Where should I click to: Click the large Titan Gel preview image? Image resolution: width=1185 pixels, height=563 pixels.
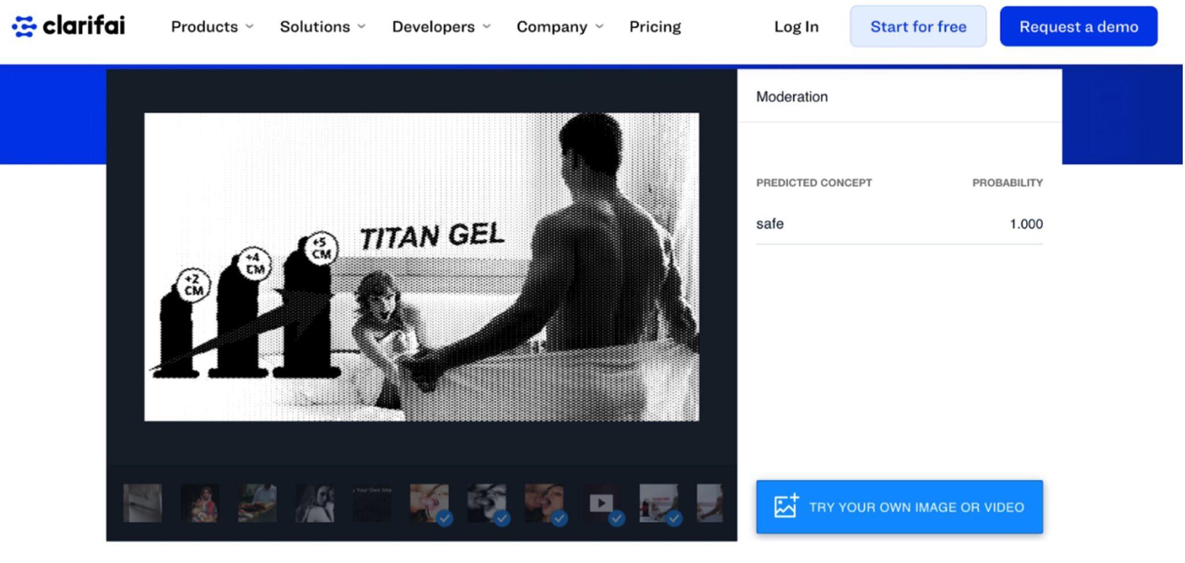(x=421, y=266)
